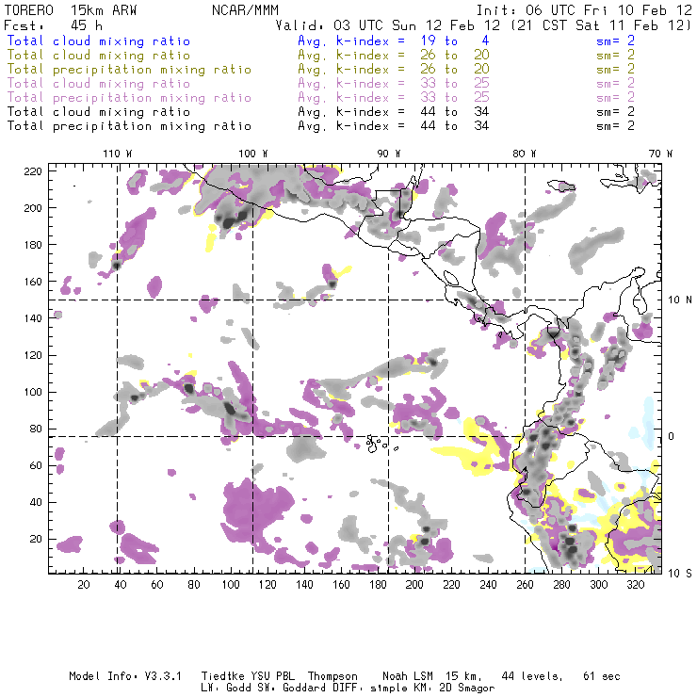Click the "NCAR/MMM" header label
Screen dimensions: 697x697
pos(246,10)
